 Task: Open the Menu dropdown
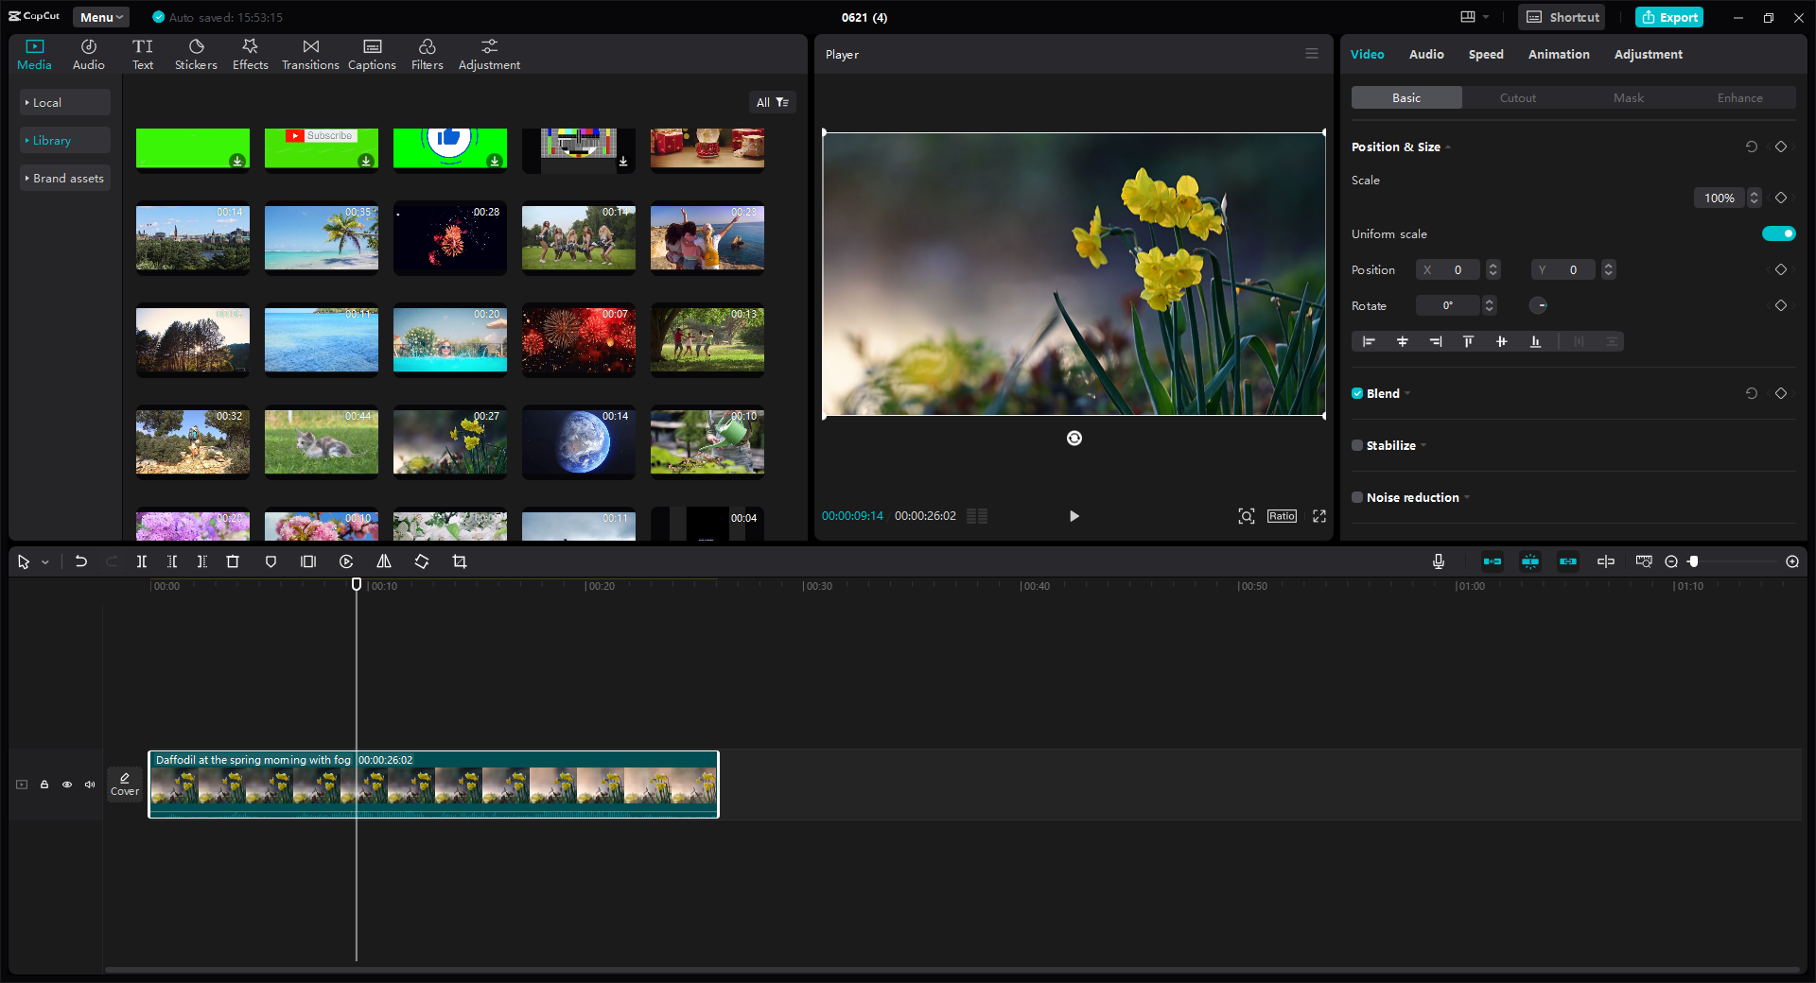click(101, 17)
